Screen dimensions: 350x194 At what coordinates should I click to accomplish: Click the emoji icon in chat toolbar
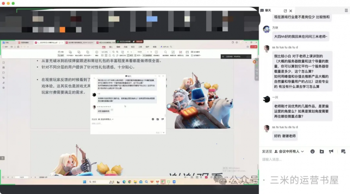pyautogui.click(x=312, y=151)
